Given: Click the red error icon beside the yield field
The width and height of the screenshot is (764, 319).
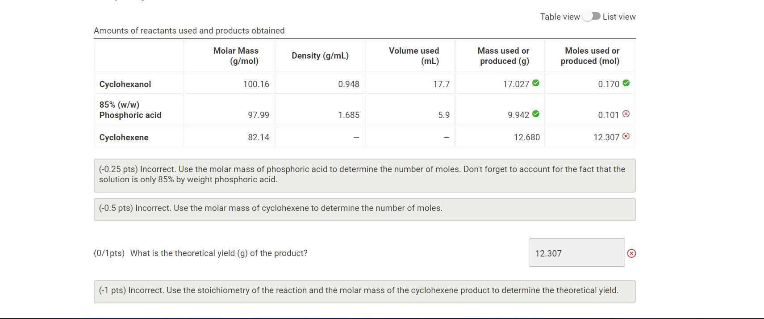Looking at the screenshot, I should click(632, 253).
